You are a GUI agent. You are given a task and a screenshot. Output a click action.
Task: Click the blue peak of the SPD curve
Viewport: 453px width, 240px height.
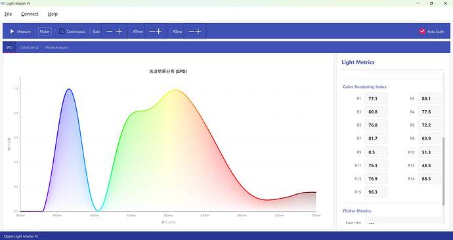point(69,89)
